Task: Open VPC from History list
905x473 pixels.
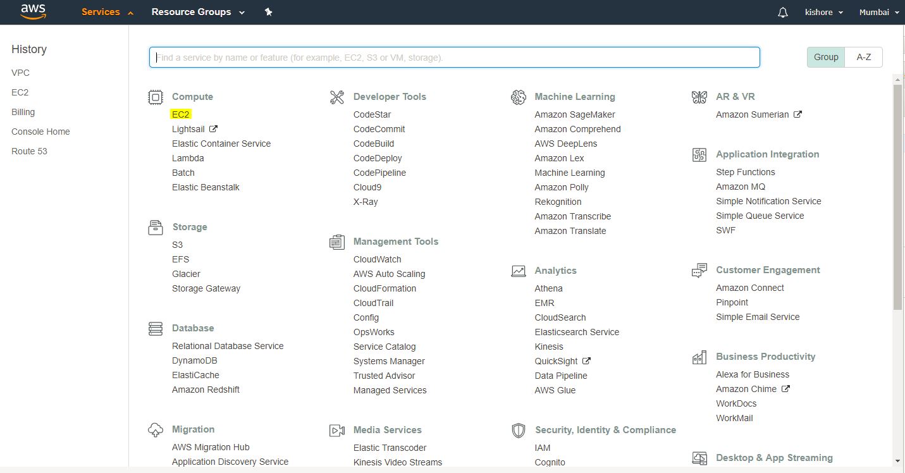Action: coord(20,73)
